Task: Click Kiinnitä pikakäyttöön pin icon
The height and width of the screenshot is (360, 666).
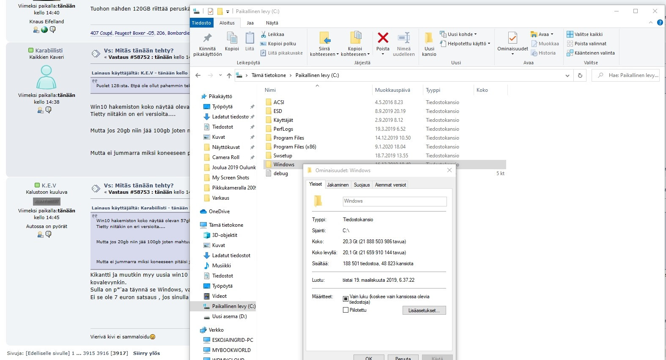Action: (207, 39)
